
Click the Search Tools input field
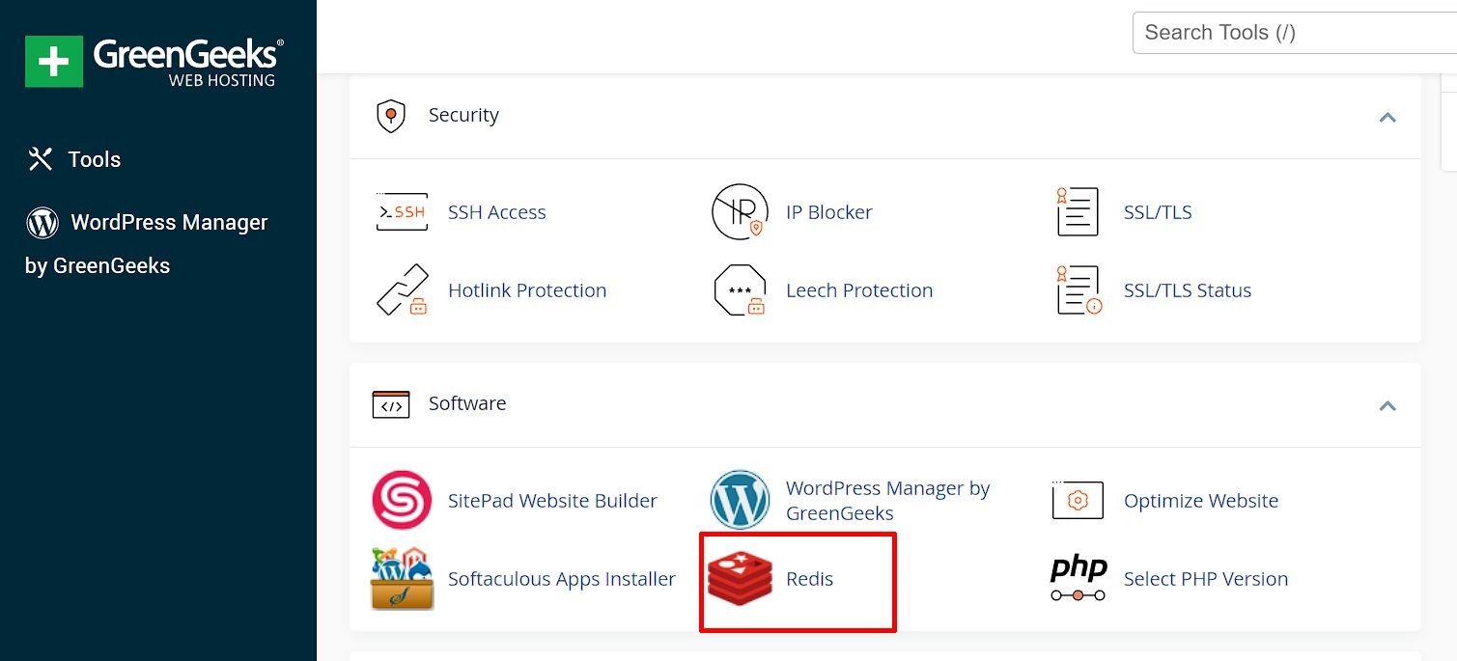point(1295,33)
